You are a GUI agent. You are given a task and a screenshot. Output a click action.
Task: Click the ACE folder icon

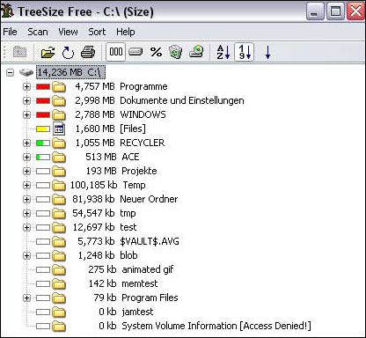pos(59,157)
